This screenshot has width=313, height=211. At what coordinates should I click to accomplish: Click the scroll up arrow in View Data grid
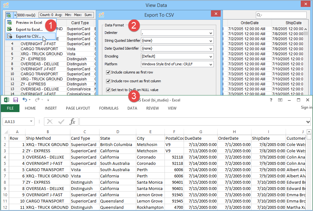305,29
